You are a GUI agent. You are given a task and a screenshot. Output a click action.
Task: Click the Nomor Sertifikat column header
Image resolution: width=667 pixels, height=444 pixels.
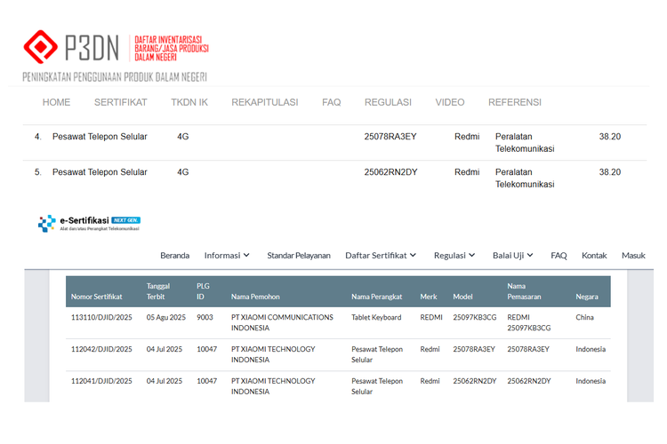(97, 297)
